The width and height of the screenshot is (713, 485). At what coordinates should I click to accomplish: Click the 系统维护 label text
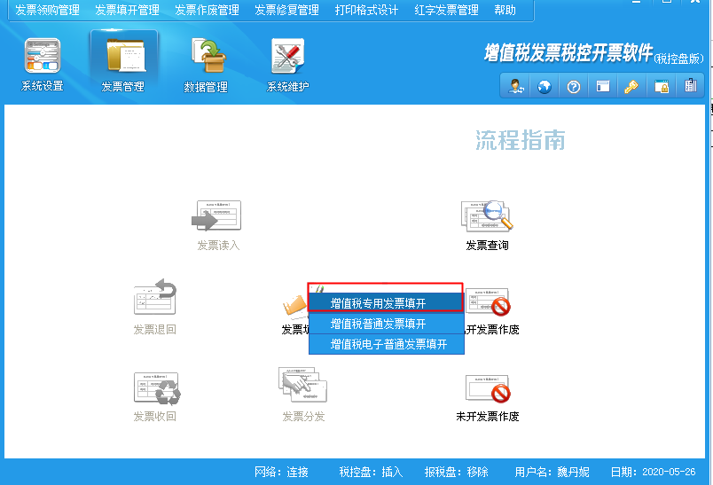click(x=287, y=86)
